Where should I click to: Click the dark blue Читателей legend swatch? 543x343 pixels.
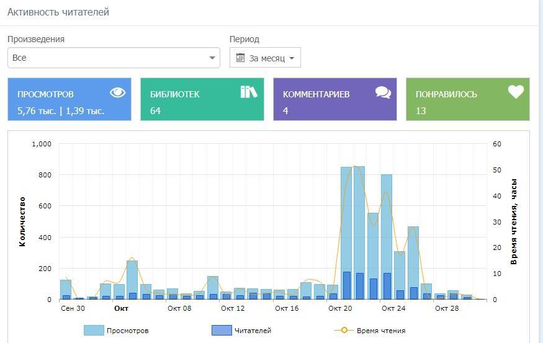point(221,331)
